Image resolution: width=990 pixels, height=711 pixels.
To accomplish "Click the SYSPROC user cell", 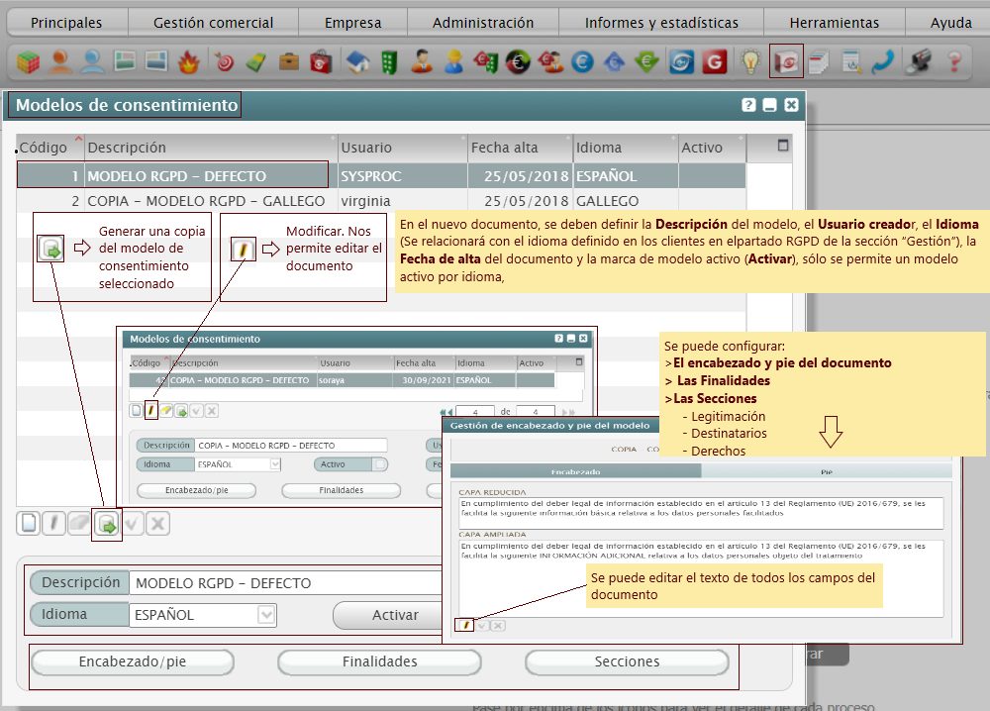I will (403, 175).
